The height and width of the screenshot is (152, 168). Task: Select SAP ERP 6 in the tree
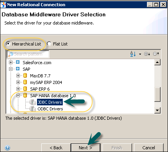click(40, 89)
